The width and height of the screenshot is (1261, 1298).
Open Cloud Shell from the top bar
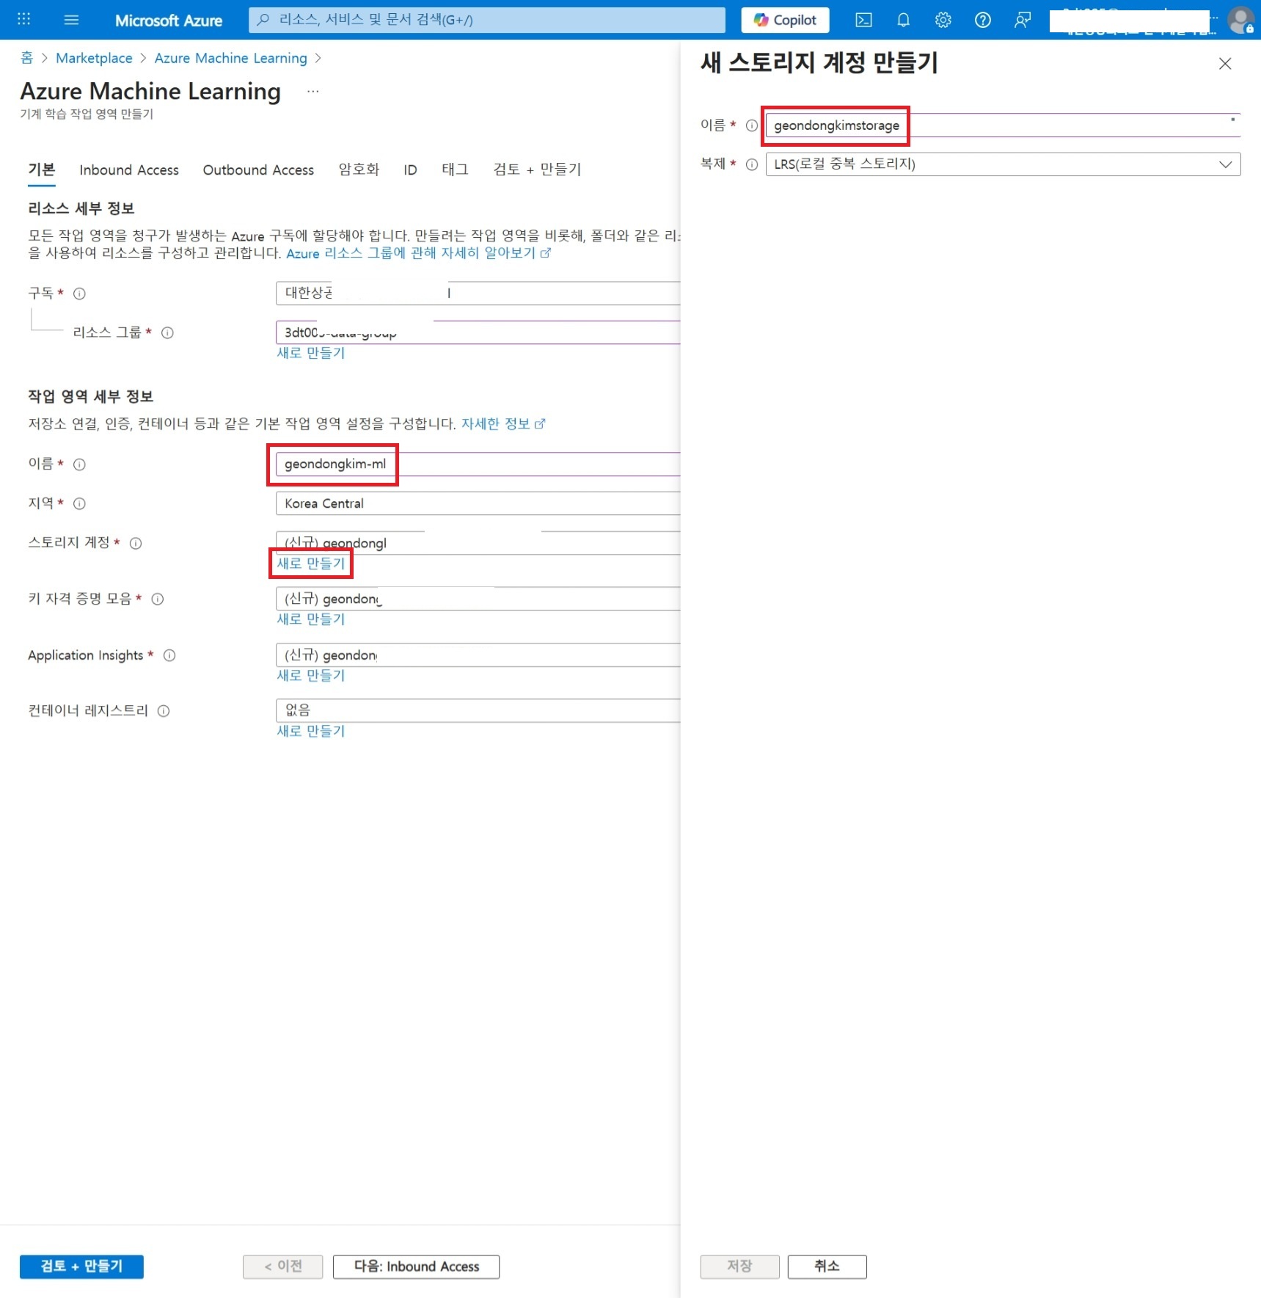(x=863, y=20)
